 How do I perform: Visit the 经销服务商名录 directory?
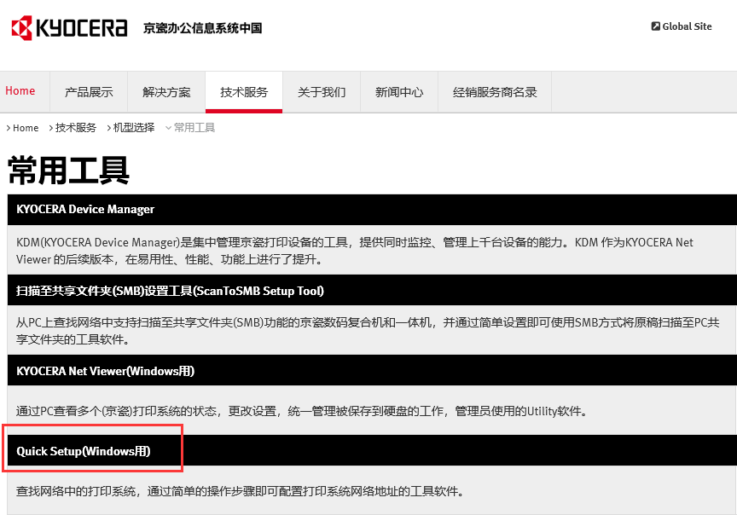[495, 91]
